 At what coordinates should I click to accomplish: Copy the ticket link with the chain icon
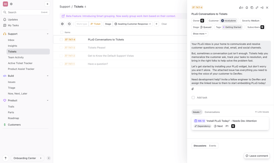click(x=257, y=8)
